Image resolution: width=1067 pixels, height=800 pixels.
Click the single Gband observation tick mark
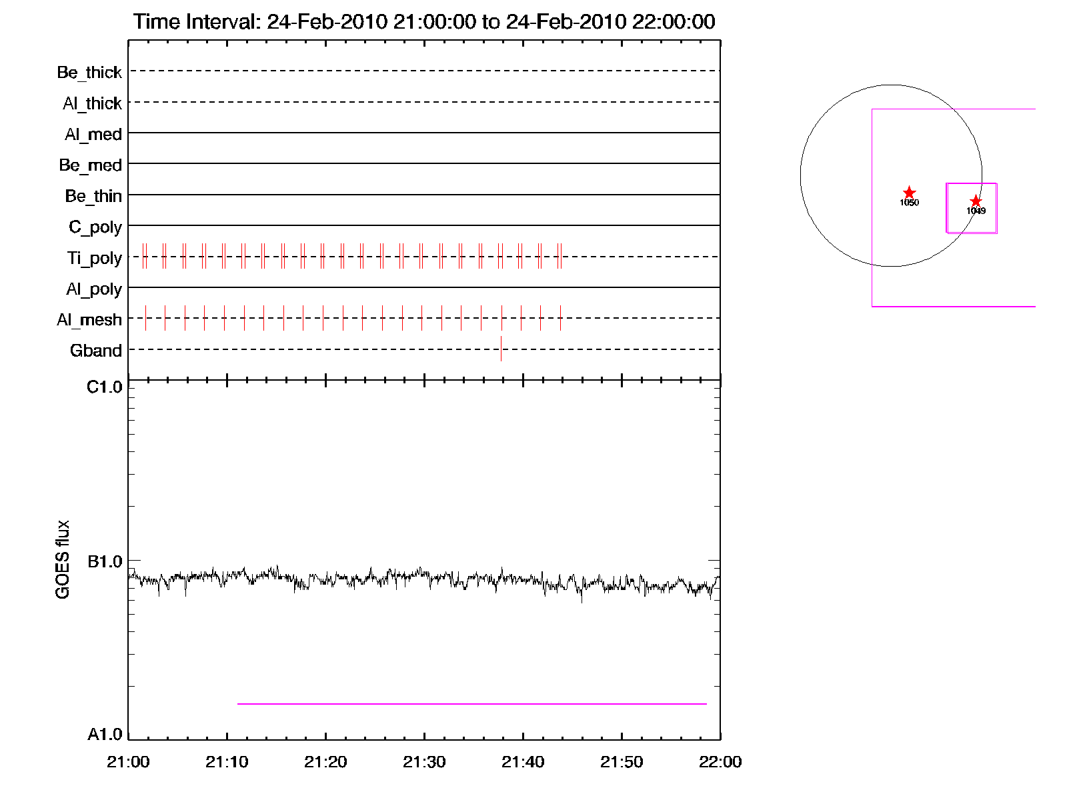[x=501, y=349]
